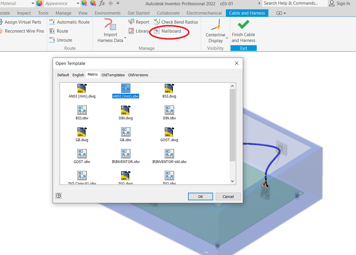Open the Inspect ribbon tab

(x=24, y=13)
